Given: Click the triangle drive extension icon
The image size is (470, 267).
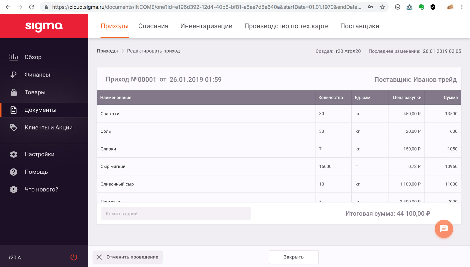Looking at the screenshot, I should click(409, 7).
